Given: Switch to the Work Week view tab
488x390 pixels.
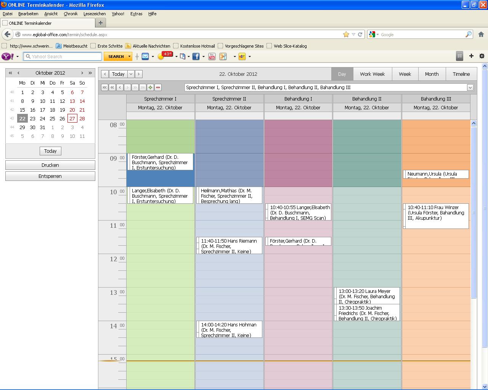Looking at the screenshot, I should [x=372, y=74].
